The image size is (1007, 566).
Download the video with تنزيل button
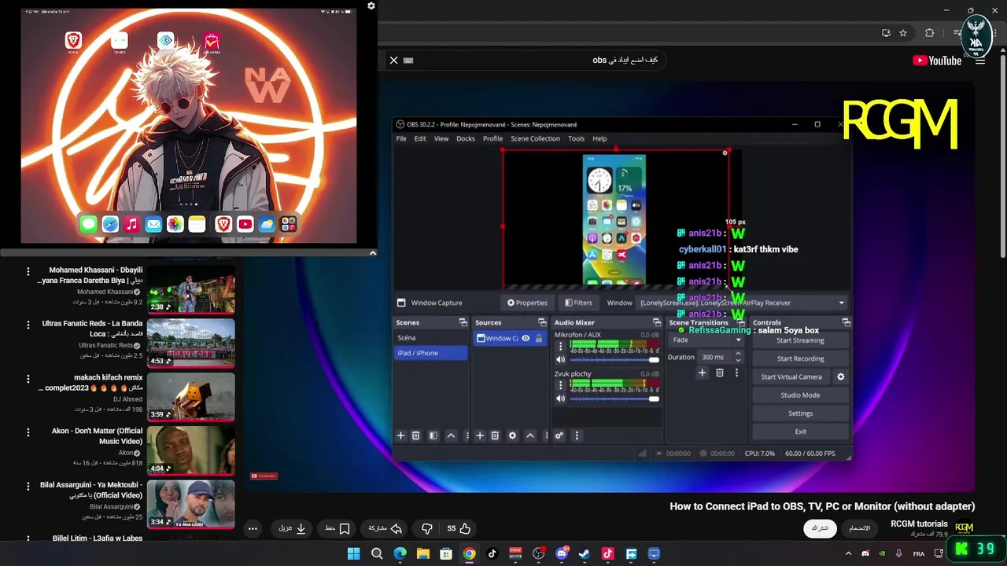292,528
